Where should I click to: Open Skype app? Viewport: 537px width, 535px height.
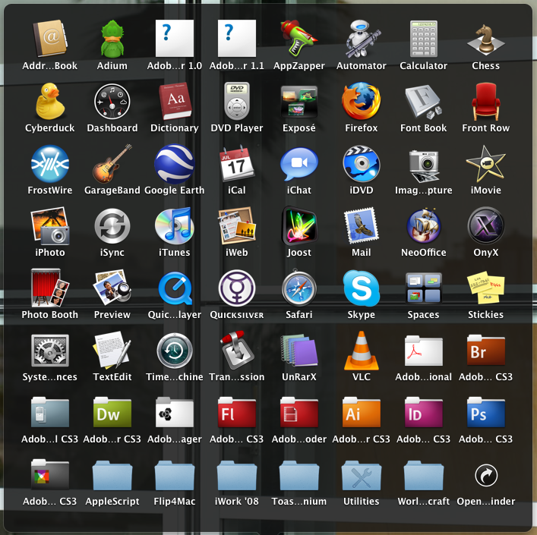coord(362,288)
